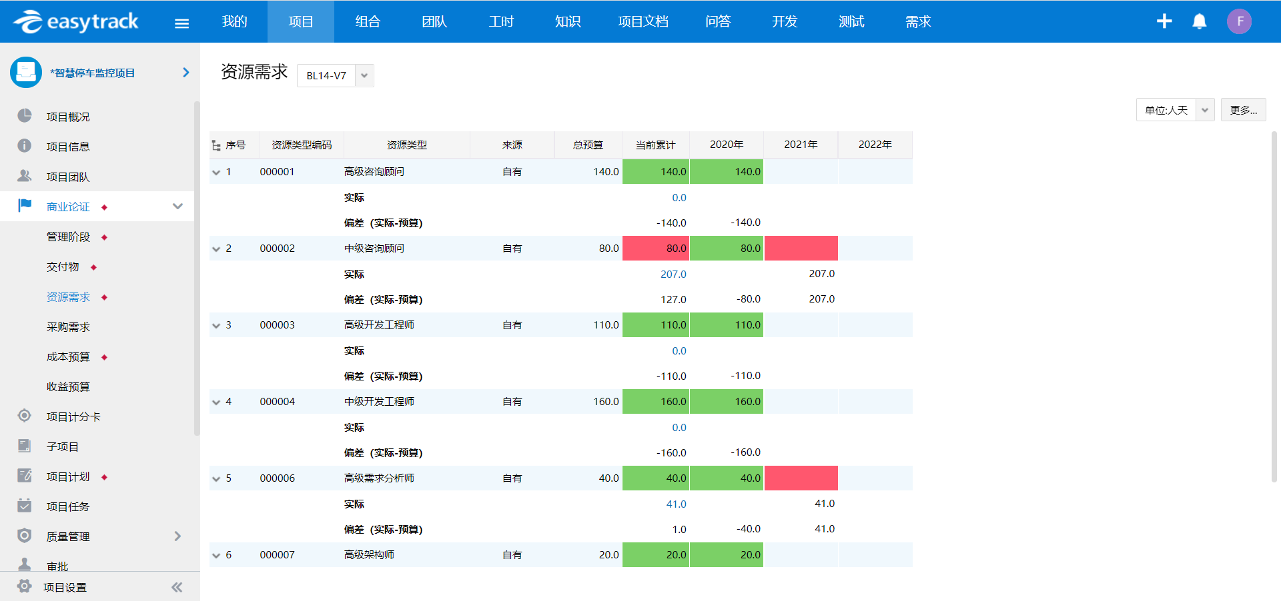Open 成本预算 in sidebar
The width and height of the screenshot is (1281, 601).
click(x=68, y=356)
